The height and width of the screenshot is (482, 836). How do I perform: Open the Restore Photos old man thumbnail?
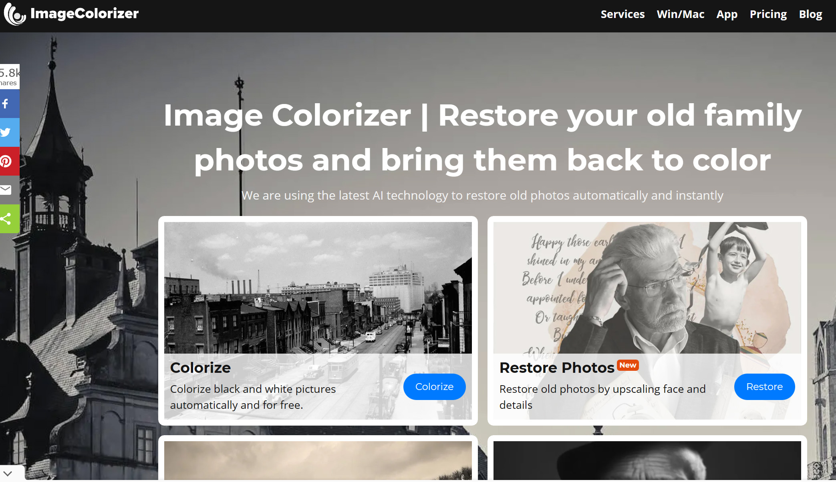647,288
